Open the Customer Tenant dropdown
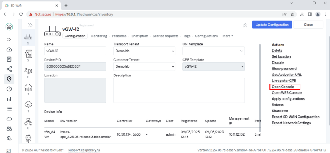The image size is (330, 153). (144, 66)
